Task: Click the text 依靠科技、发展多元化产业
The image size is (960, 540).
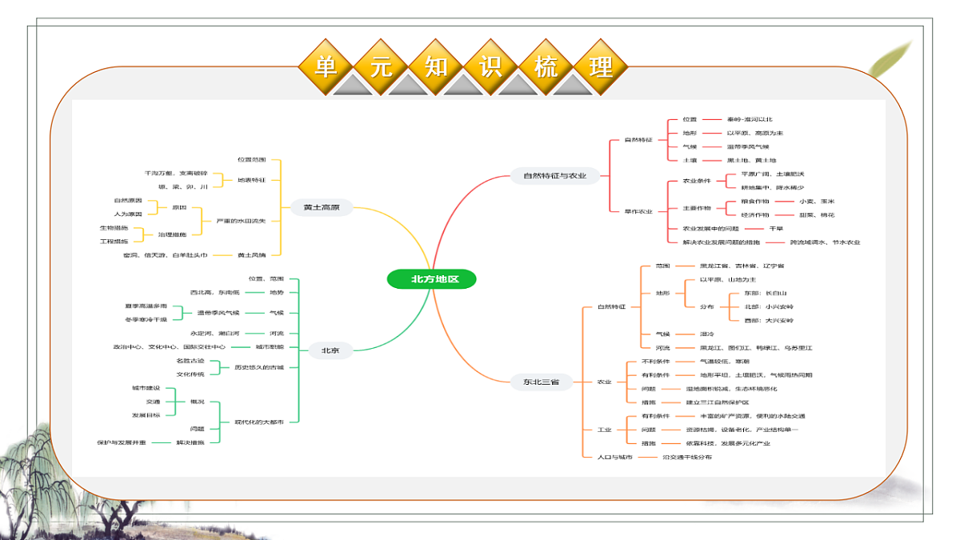Action: click(728, 442)
